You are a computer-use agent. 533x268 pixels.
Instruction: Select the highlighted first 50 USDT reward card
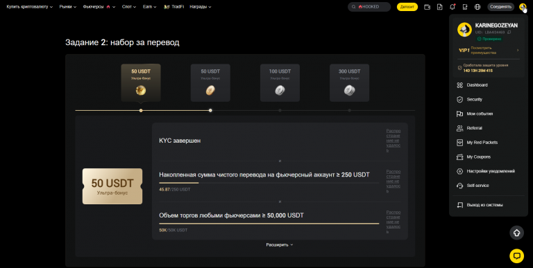pyautogui.click(x=141, y=83)
